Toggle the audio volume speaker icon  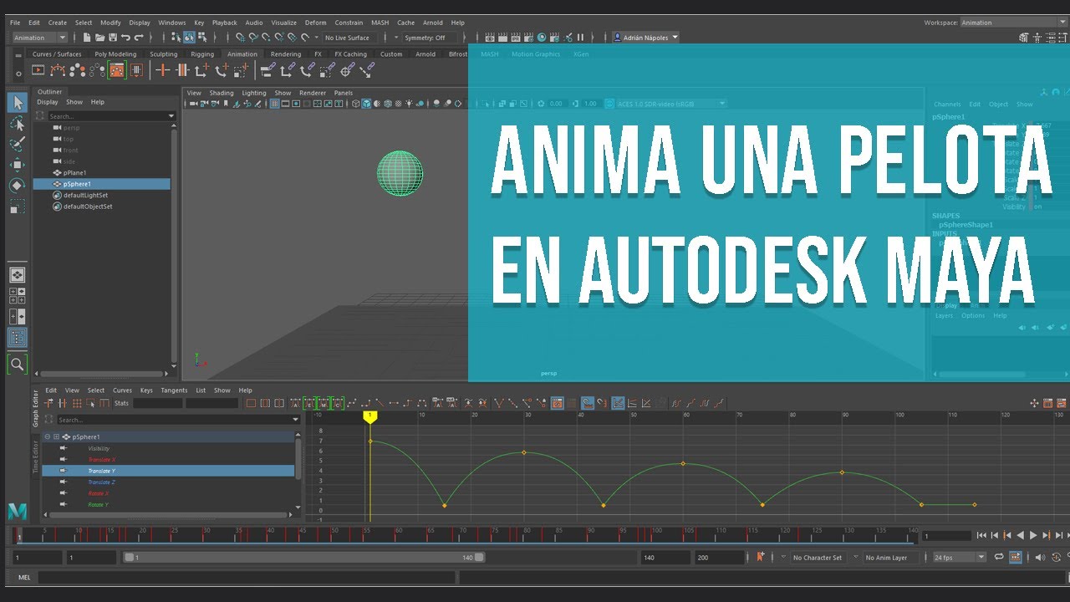click(1040, 557)
